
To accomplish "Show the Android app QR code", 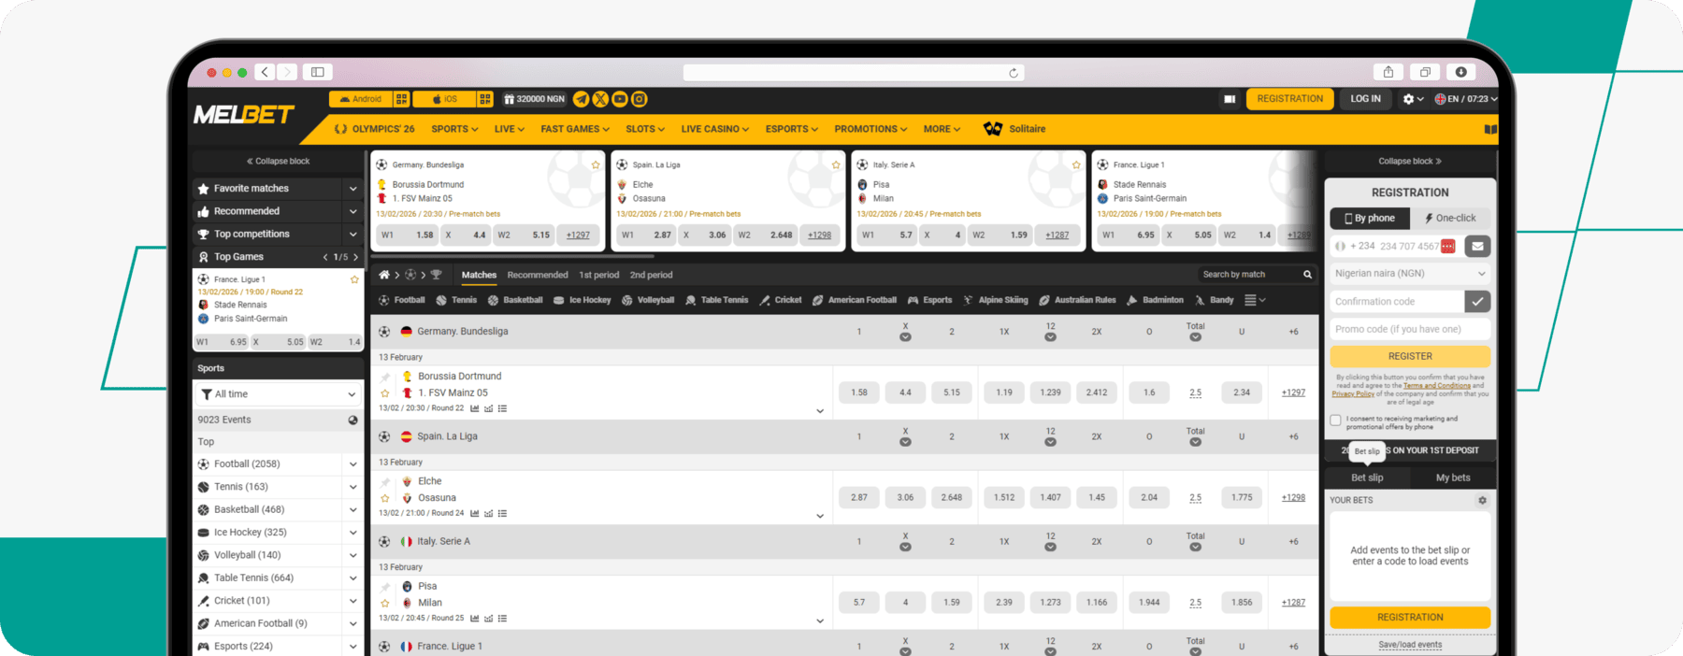I will click(401, 99).
